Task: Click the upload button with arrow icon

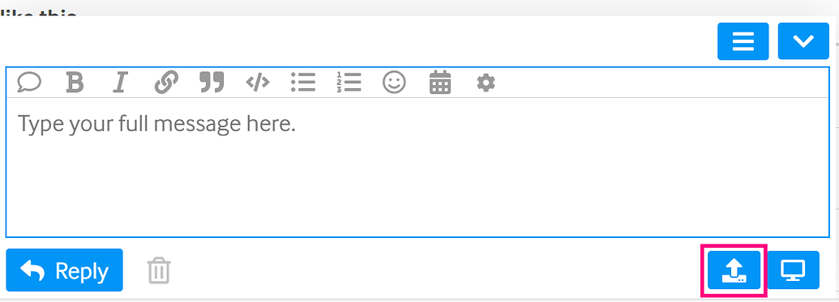Action: click(734, 270)
